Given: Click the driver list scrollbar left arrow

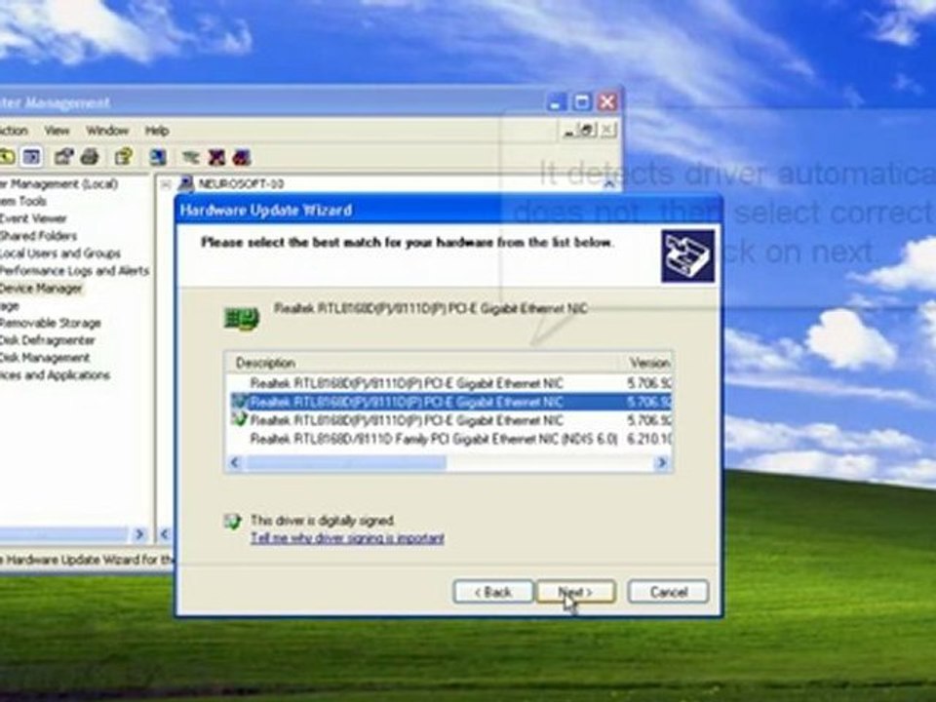Looking at the screenshot, I should (x=235, y=462).
